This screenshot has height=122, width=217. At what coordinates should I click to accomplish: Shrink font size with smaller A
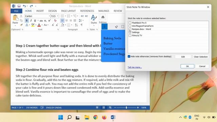point(57,25)
